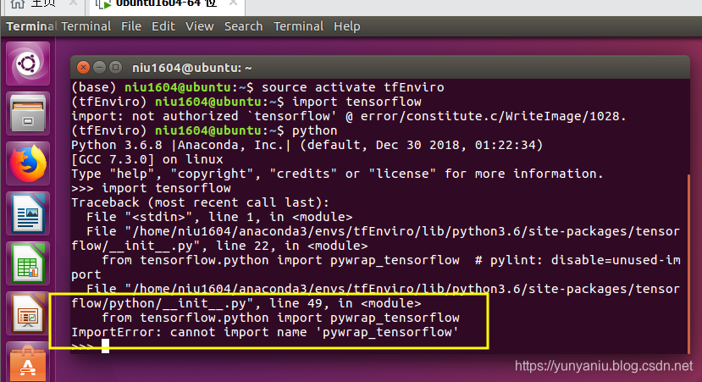Click the '[GCC 7.3.0] on linux' line

(146, 159)
